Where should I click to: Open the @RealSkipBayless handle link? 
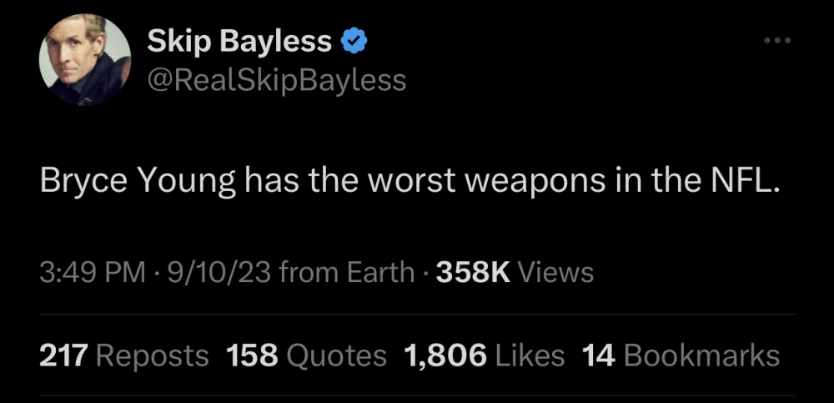pos(277,80)
